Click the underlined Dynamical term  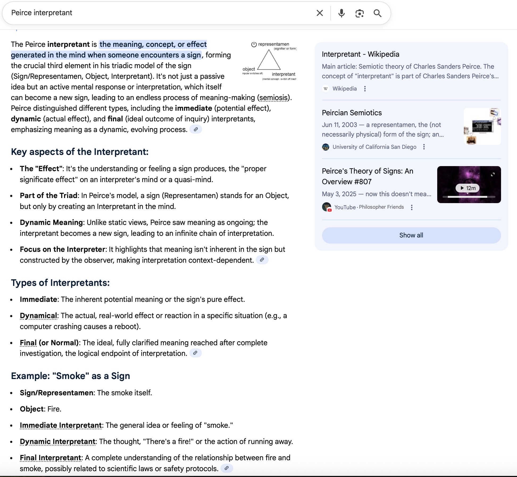tap(38, 316)
